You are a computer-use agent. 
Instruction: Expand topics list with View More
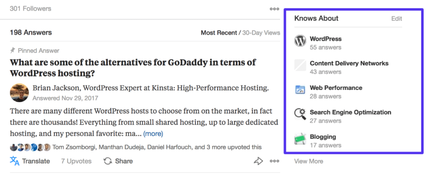tap(309, 161)
